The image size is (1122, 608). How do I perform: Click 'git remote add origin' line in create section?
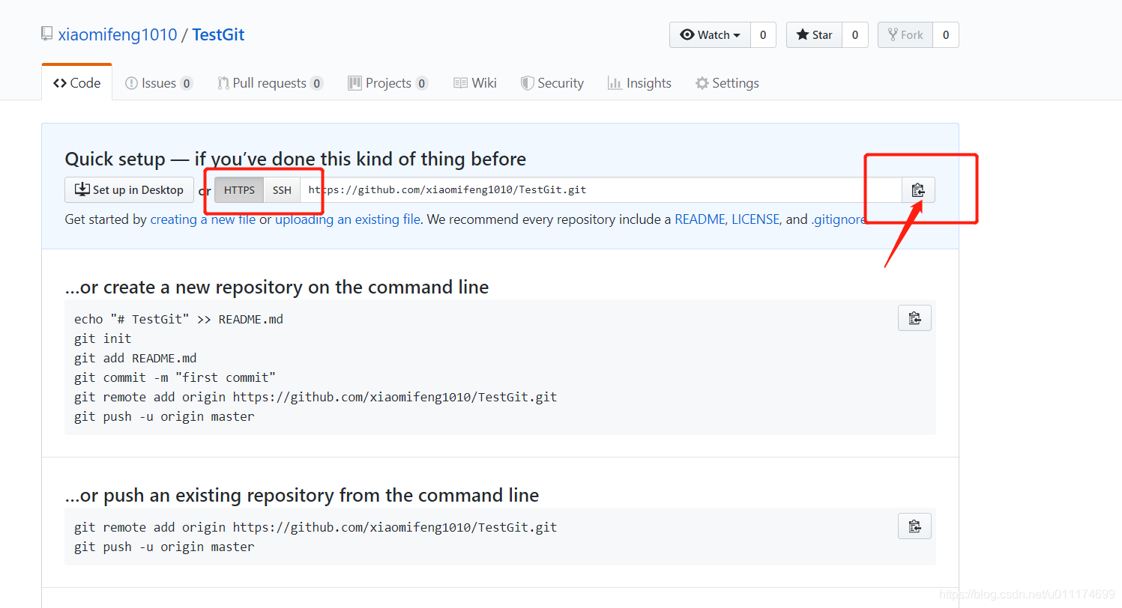pos(316,397)
